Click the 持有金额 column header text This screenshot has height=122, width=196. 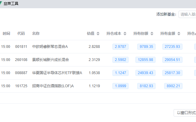tap(168, 34)
